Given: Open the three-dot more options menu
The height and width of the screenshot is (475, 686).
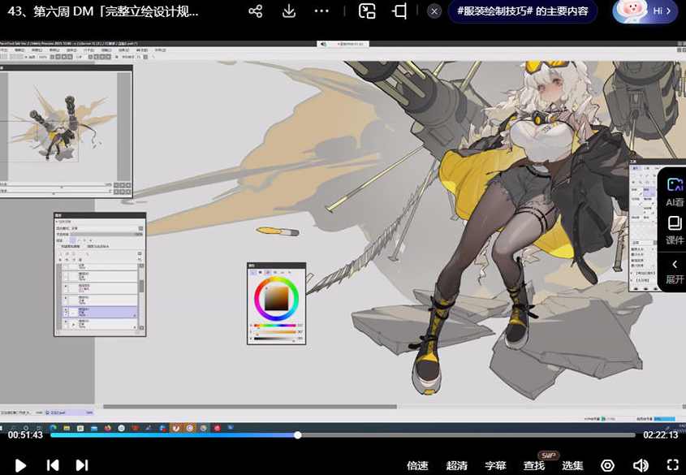Looking at the screenshot, I should point(322,11).
